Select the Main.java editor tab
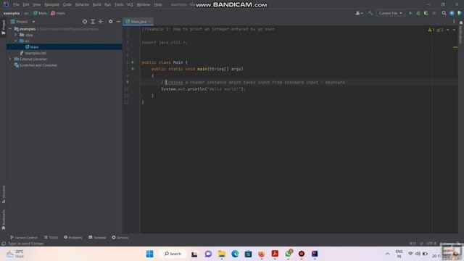This screenshot has width=464, height=261. click(x=138, y=22)
